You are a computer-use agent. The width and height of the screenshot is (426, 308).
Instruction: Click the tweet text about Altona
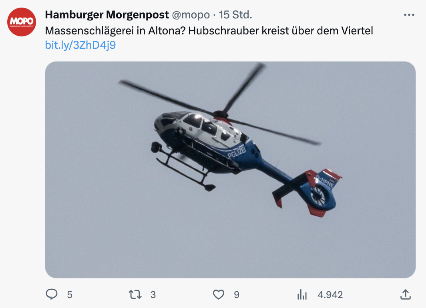coord(209,31)
